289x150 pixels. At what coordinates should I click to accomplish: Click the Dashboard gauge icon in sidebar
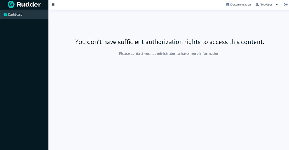point(5,14)
